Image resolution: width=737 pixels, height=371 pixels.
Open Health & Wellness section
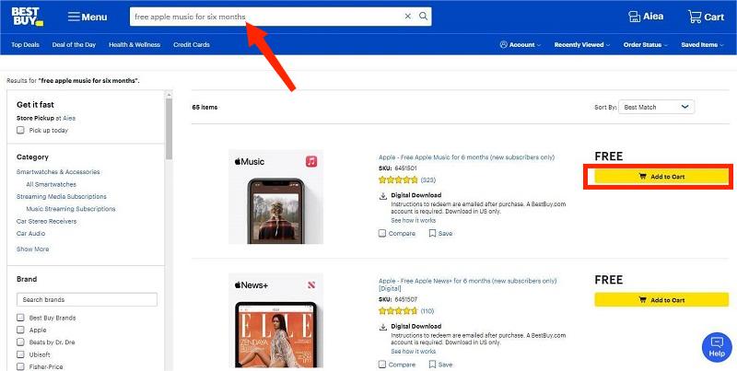pos(135,44)
